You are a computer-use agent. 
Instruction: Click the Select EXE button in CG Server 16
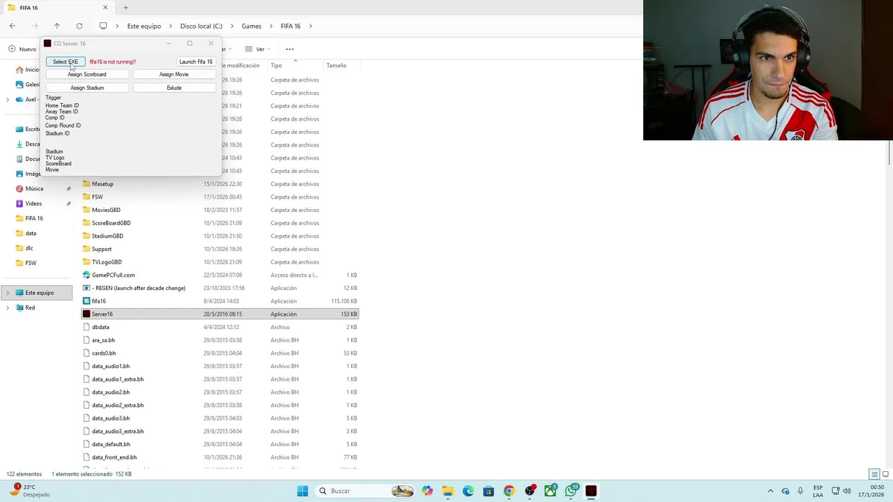point(66,61)
